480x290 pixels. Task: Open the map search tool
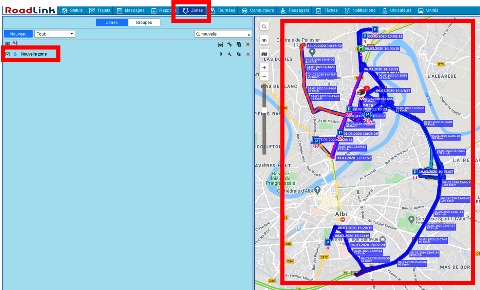(x=264, y=26)
